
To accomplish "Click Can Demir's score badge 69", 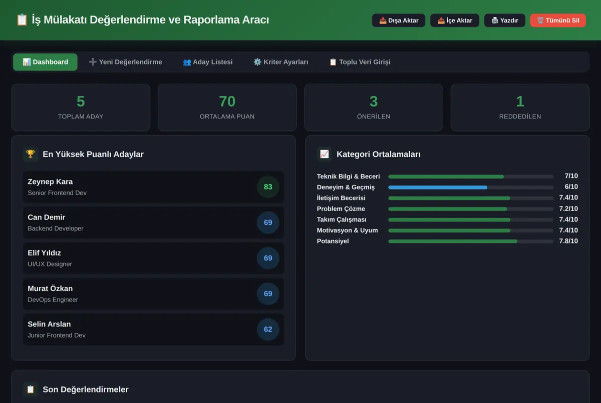I will click(x=268, y=222).
